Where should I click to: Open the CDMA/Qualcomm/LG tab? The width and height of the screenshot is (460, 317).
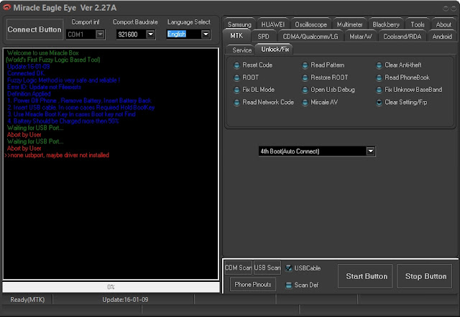tap(310, 37)
